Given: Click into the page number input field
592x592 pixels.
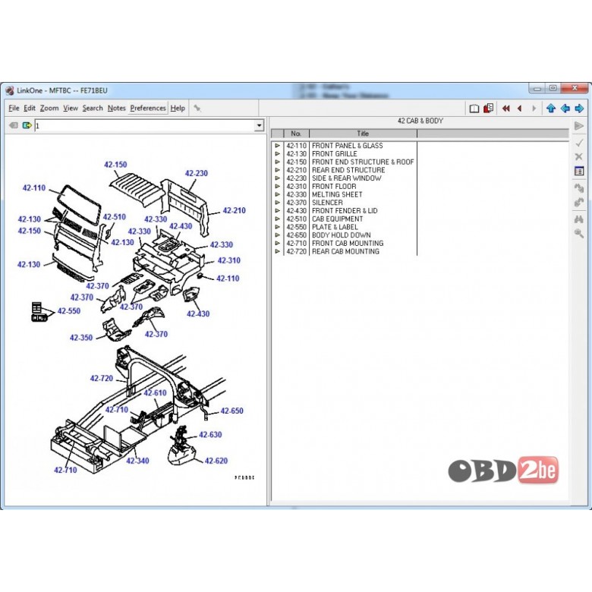Looking at the screenshot, I should coord(145,125).
